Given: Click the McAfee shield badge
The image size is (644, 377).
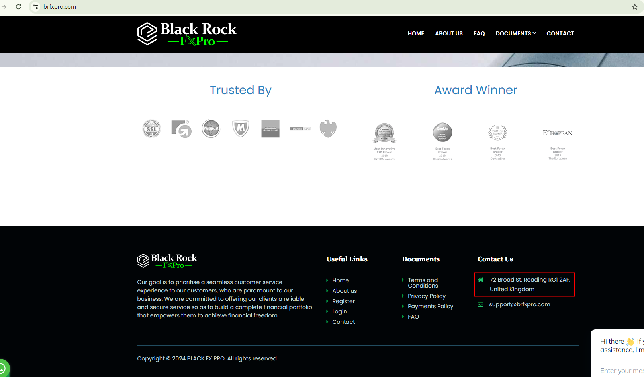Looking at the screenshot, I should pos(241,129).
